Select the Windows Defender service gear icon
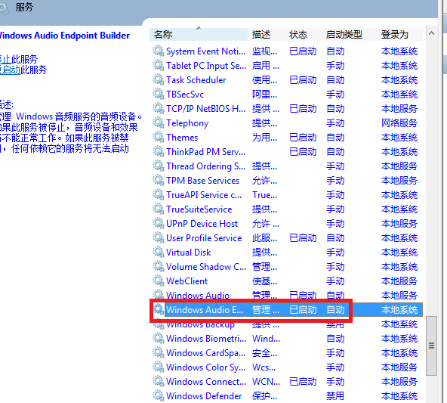This screenshot has width=447, height=403. 159,396
